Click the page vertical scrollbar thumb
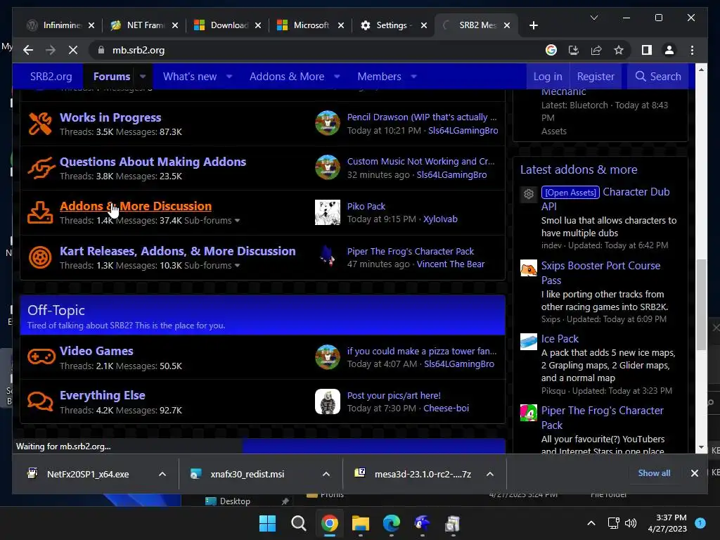This screenshot has width=720, height=540. pos(701,304)
